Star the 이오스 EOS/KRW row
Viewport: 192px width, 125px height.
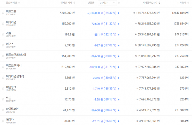click(x=3, y=45)
